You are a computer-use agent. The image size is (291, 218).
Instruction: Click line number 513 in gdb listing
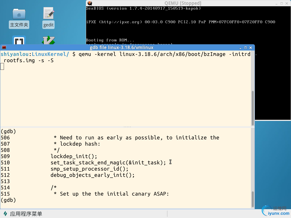(5, 181)
